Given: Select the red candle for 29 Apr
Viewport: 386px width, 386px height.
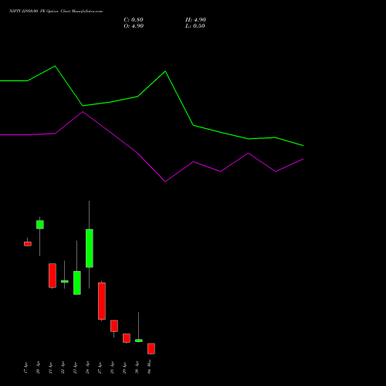Looking at the screenshot, I should click(127, 338).
